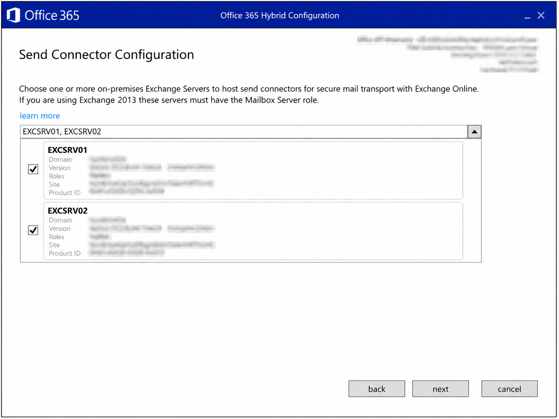The width and height of the screenshot is (559, 419).
Task: Click the Product ID label under EXCSRV02
Action: coord(64,253)
